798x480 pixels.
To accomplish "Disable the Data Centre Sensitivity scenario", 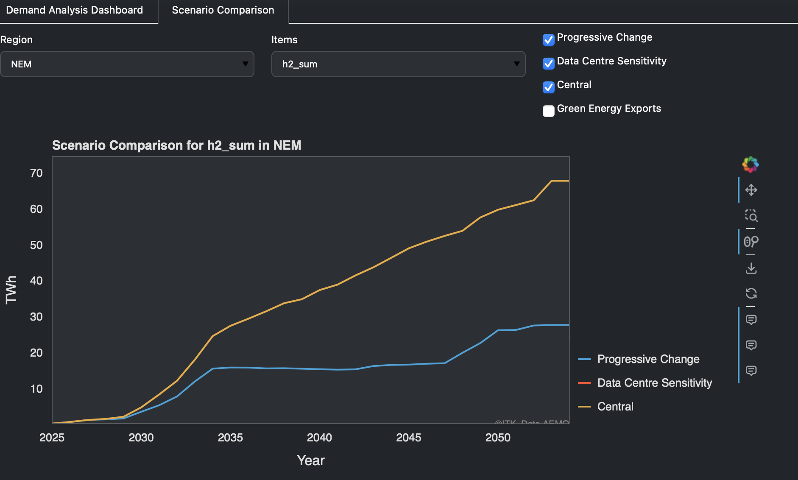I will [x=549, y=64].
